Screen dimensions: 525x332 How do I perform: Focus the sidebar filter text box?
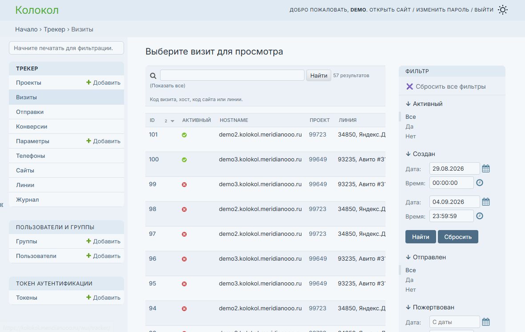(66, 48)
